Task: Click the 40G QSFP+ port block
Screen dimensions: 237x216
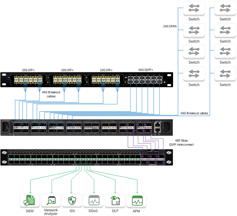Action: tap(145, 80)
